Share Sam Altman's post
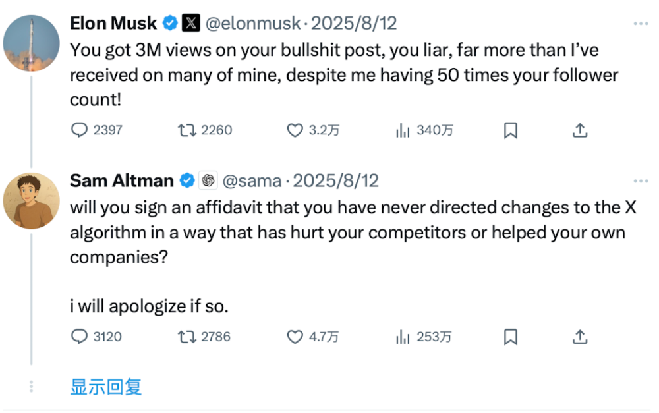 coord(580,337)
